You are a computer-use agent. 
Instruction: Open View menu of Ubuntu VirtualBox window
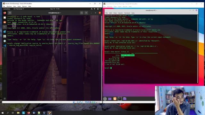click(14, 6)
